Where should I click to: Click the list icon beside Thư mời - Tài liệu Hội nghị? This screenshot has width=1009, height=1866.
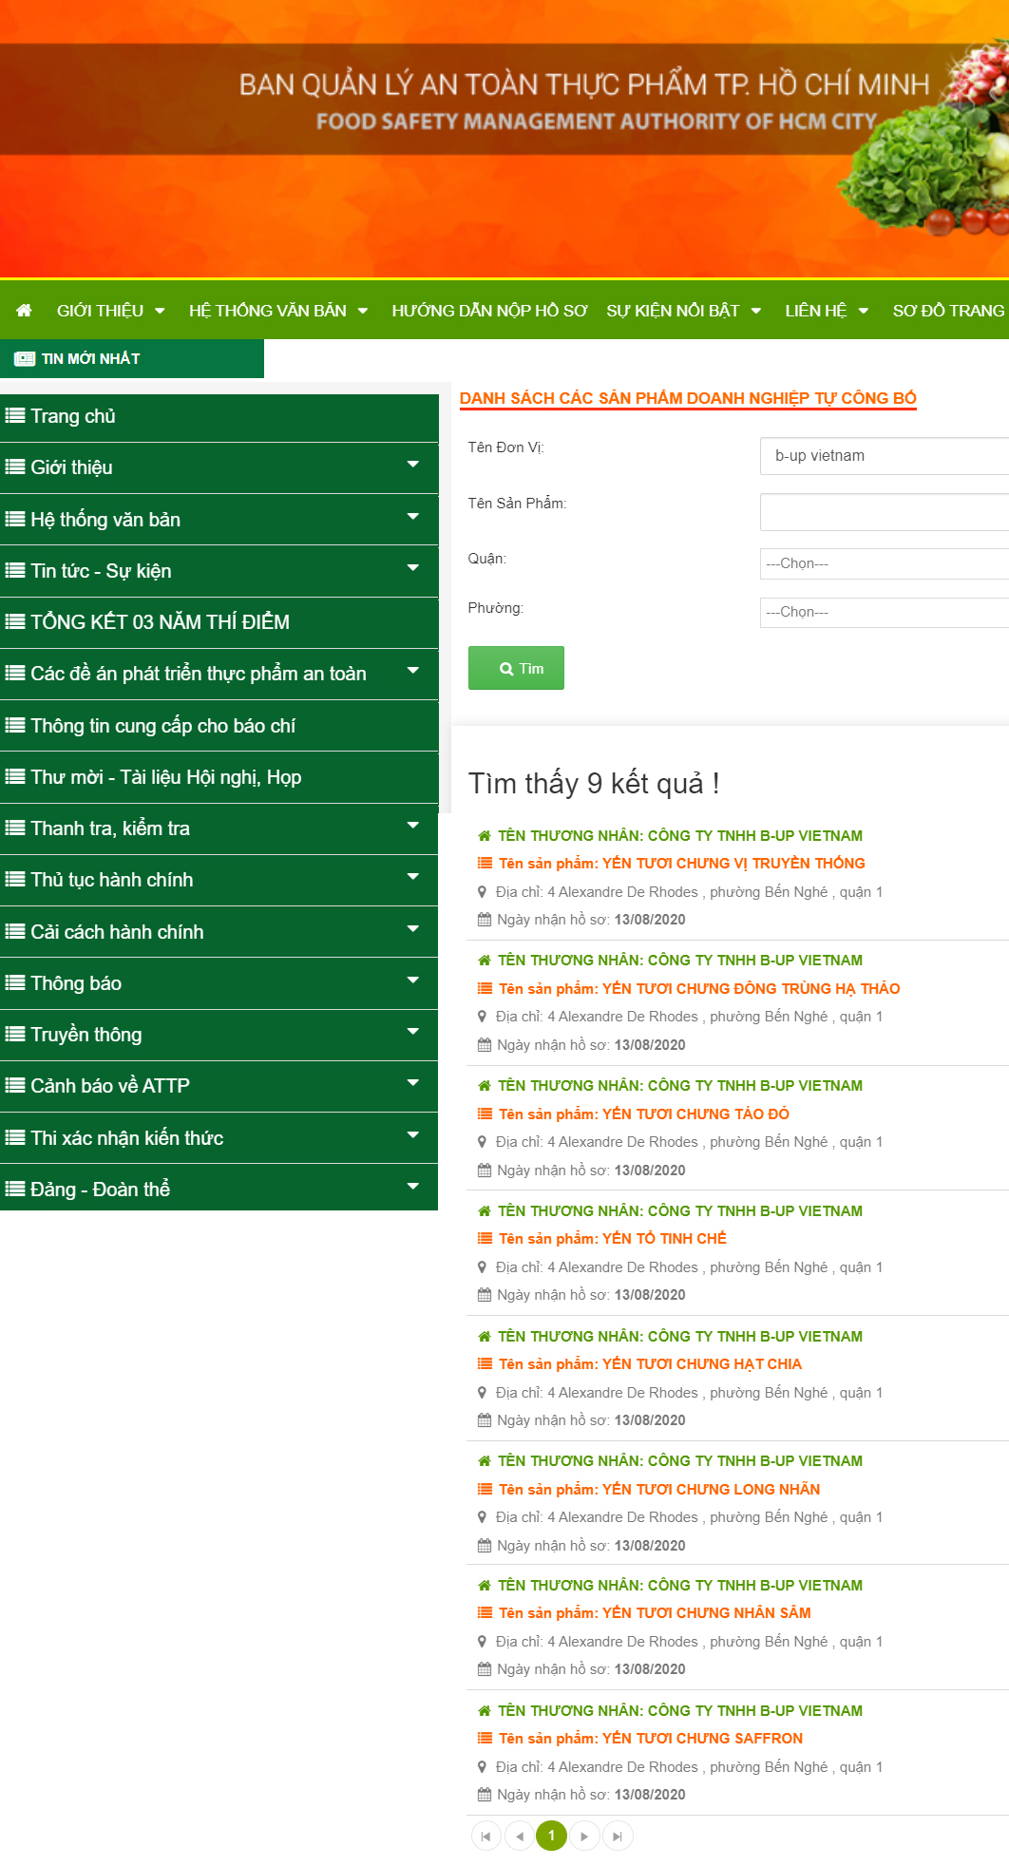pos(15,776)
